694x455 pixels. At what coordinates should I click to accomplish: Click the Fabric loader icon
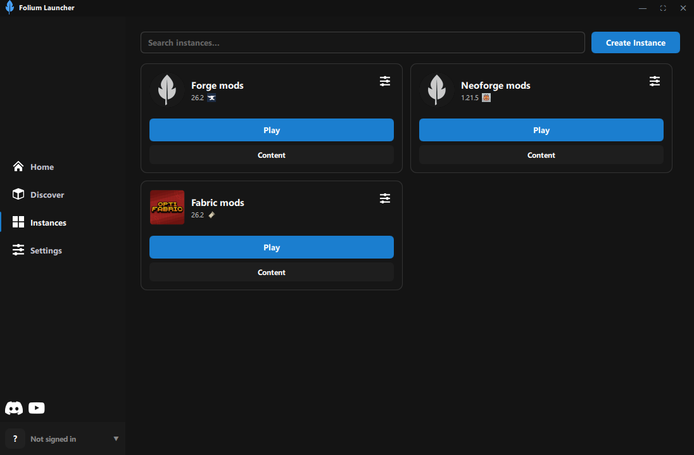211,215
